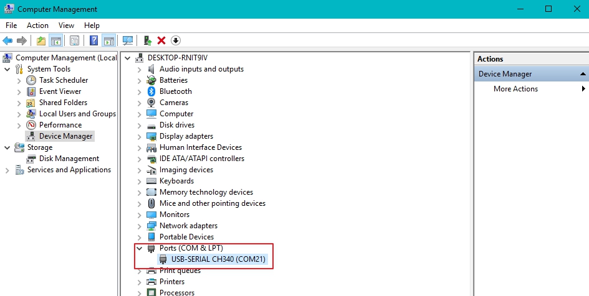Click the Properties toolbar icon
This screenshot has height=296, width=589.
(74, 40)
